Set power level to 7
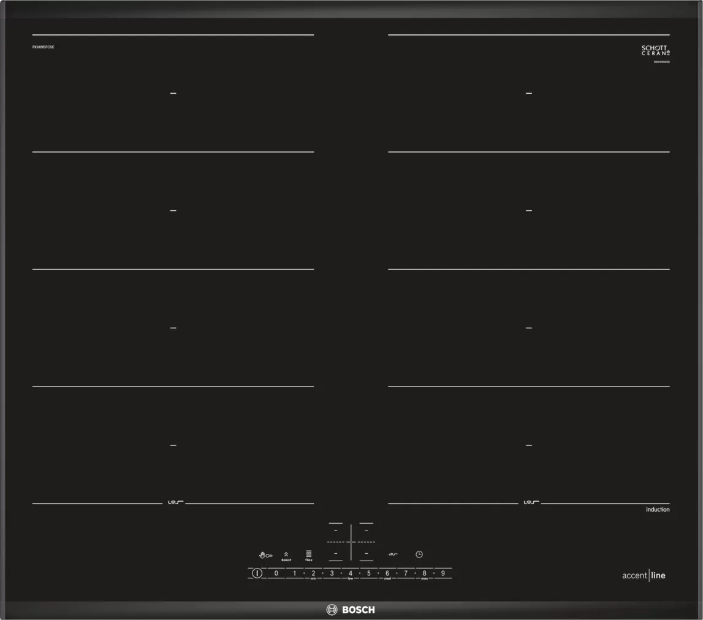Screen dimensions: 703x620 pos(406,573)
